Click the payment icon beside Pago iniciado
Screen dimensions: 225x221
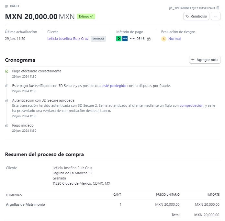pyautogui.click(x=6, y=126)
